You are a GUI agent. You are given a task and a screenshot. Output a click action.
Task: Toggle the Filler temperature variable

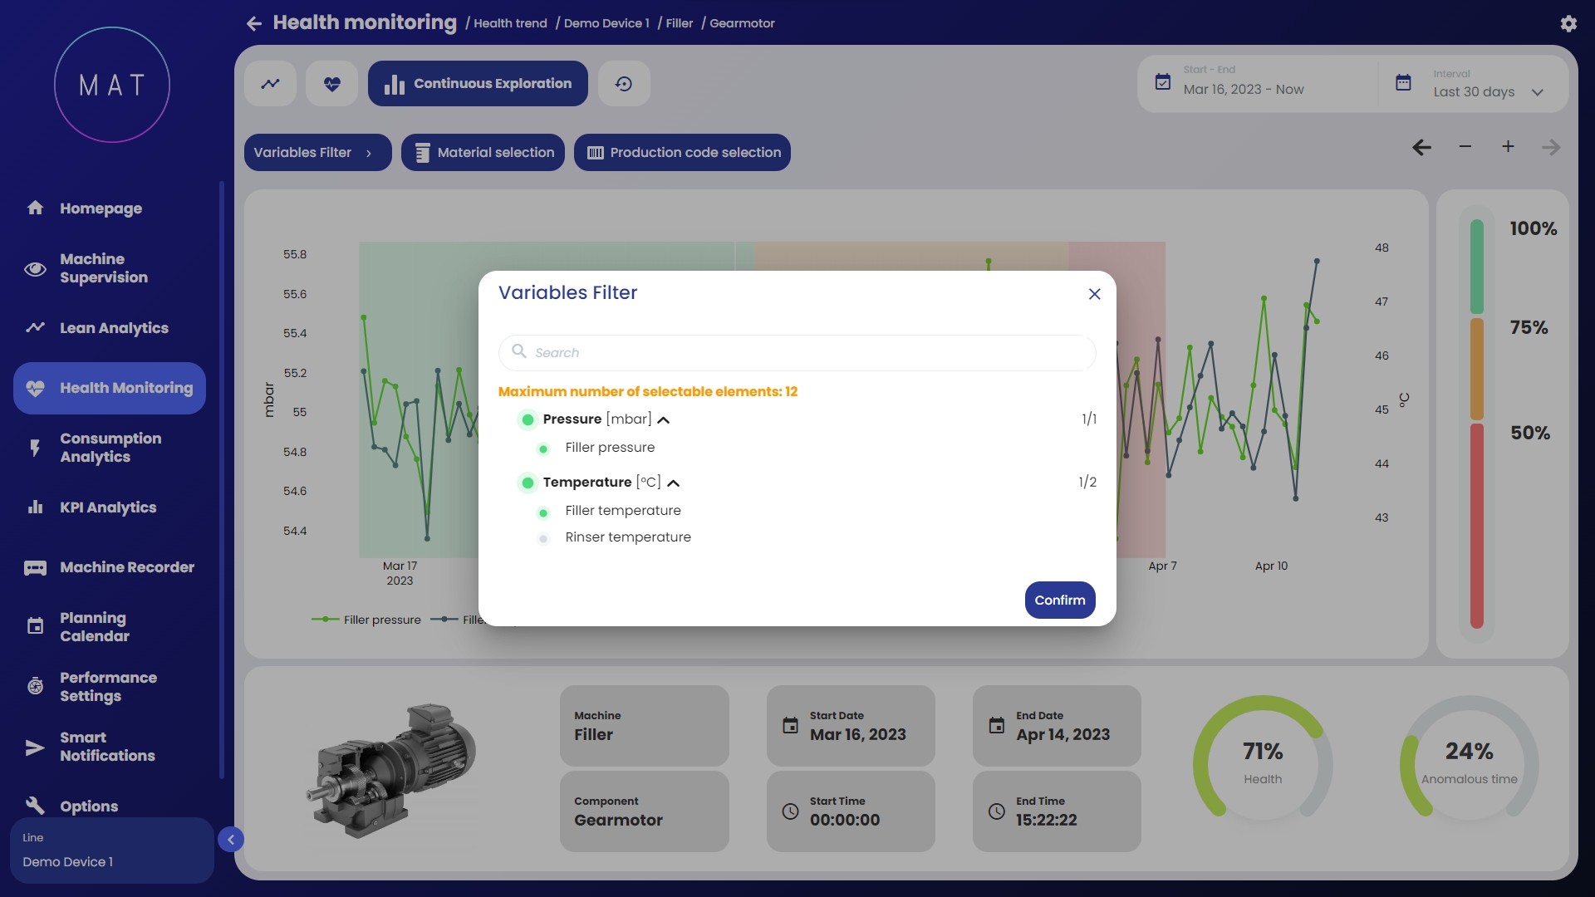click(x=543, y=512)
